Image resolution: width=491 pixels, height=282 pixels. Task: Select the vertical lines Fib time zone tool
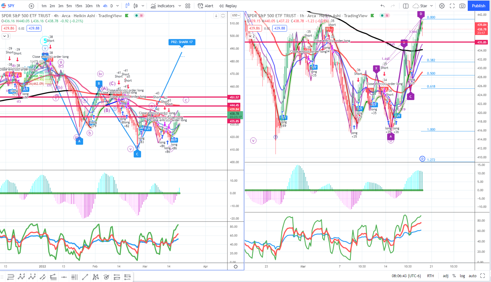(x=74, y=277)
